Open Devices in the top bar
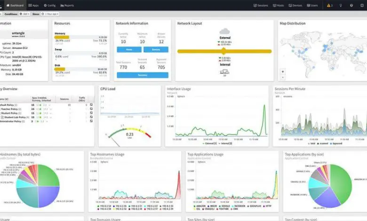This screenshot has width=367, height=221. point(295,5)
